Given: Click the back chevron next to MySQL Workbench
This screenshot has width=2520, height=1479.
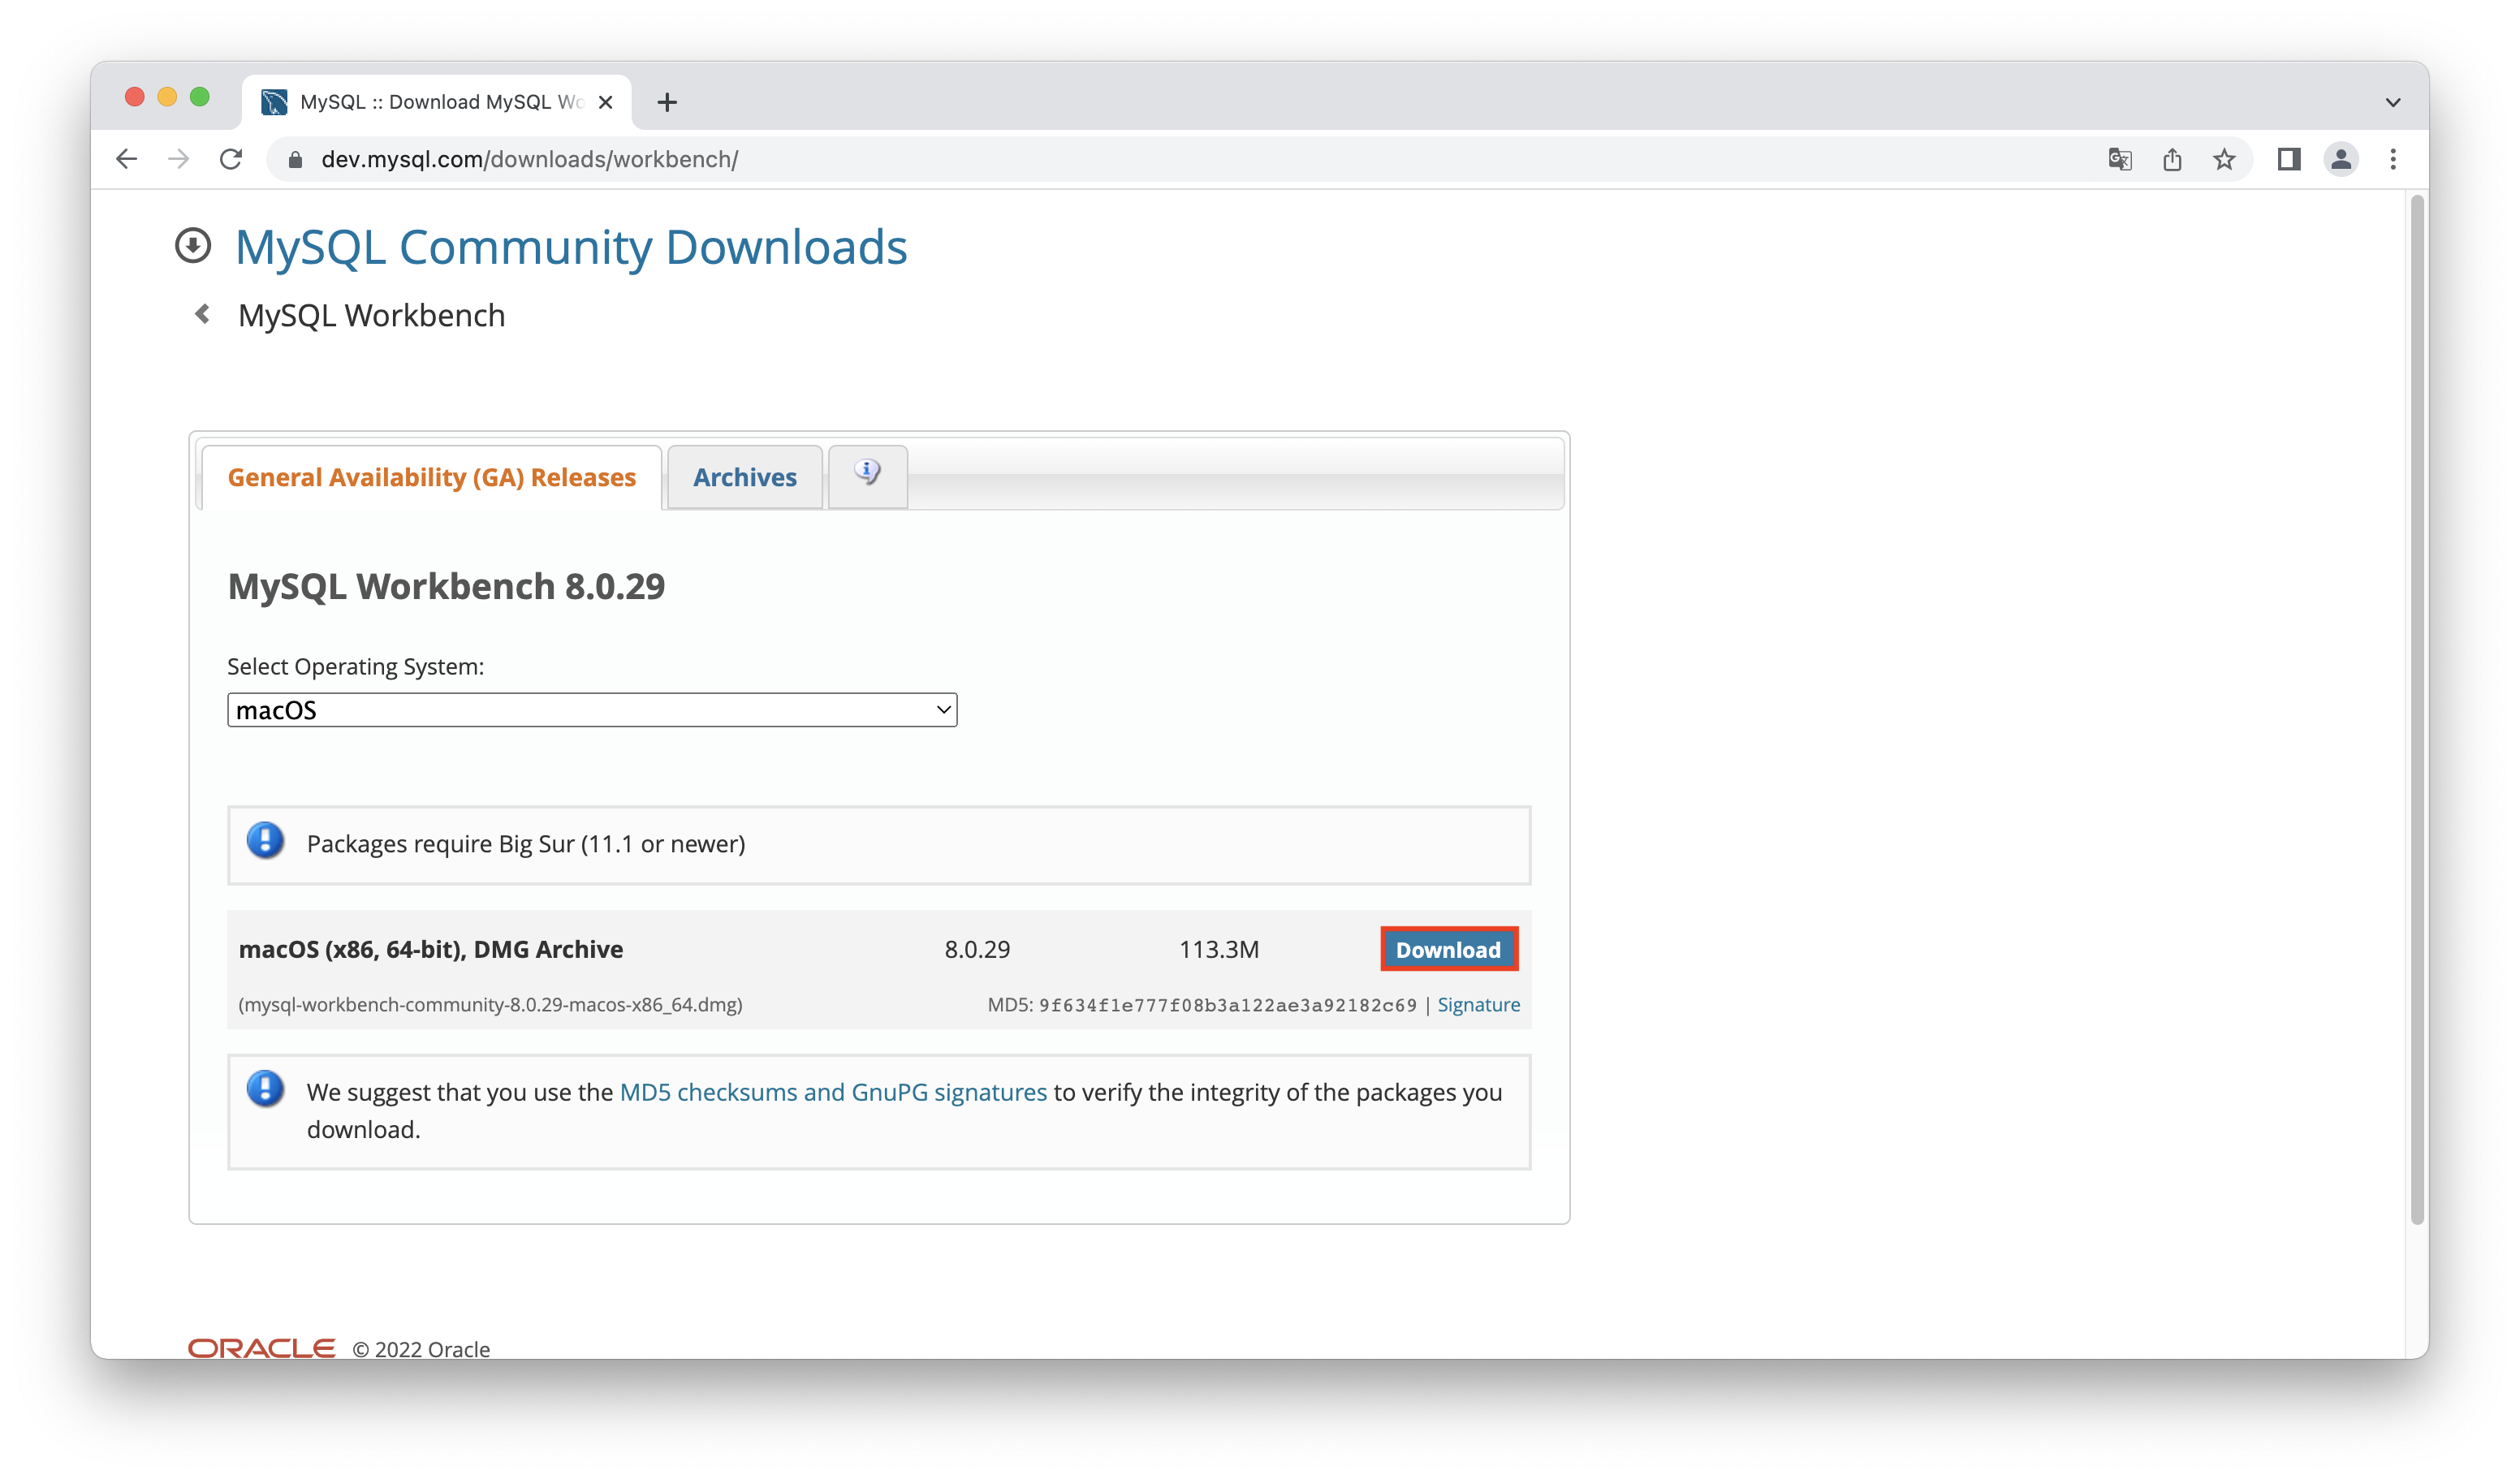Looking at the screenshot, I should [x=202, y=314].
